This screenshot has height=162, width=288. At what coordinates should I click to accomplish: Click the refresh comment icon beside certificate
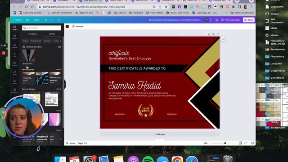223,39
